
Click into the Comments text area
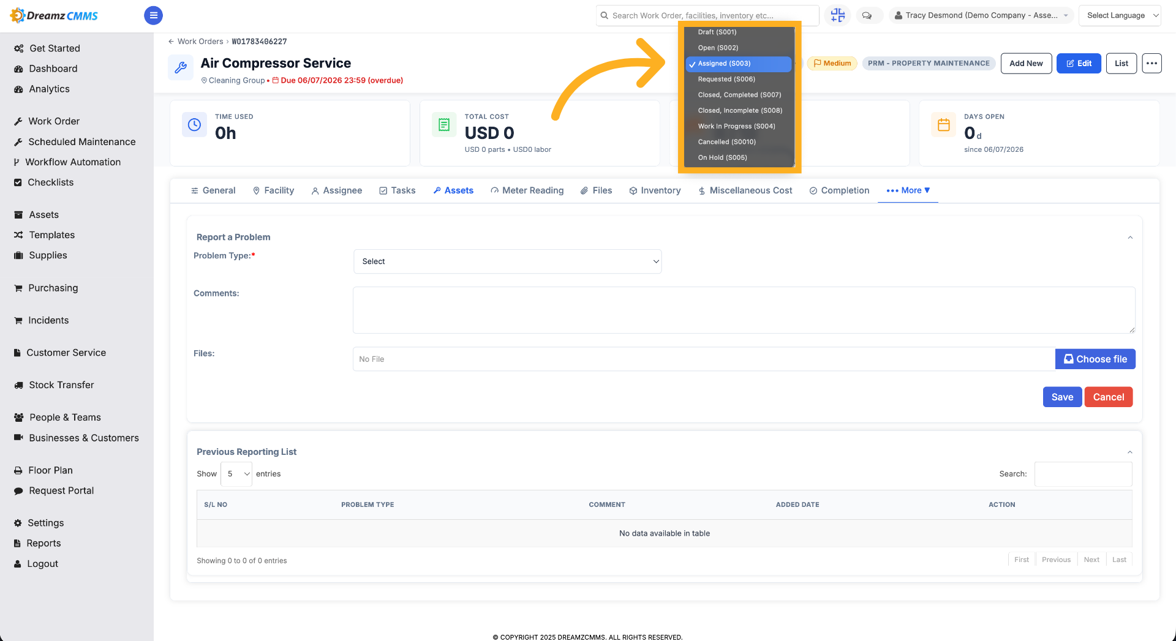click(x=744, y=310)
